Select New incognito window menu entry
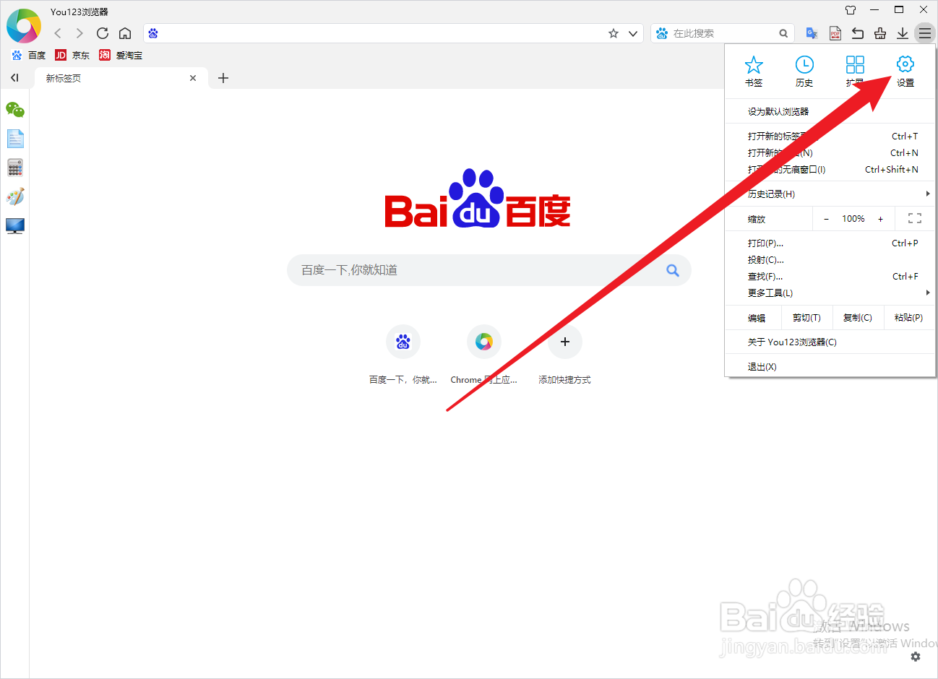938x679 pixels. pyautogui.click(x=830, y=170)
